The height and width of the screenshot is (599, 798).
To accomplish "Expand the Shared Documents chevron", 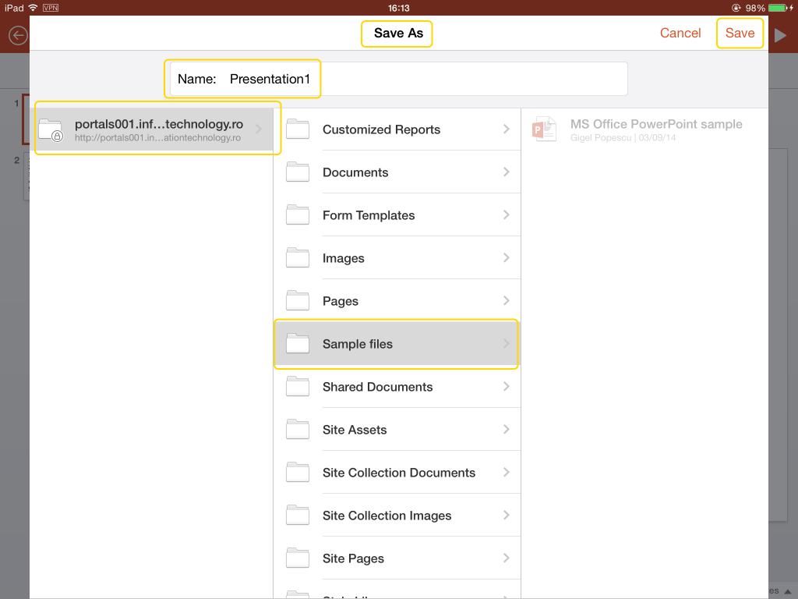I will (x=507, y=387).
